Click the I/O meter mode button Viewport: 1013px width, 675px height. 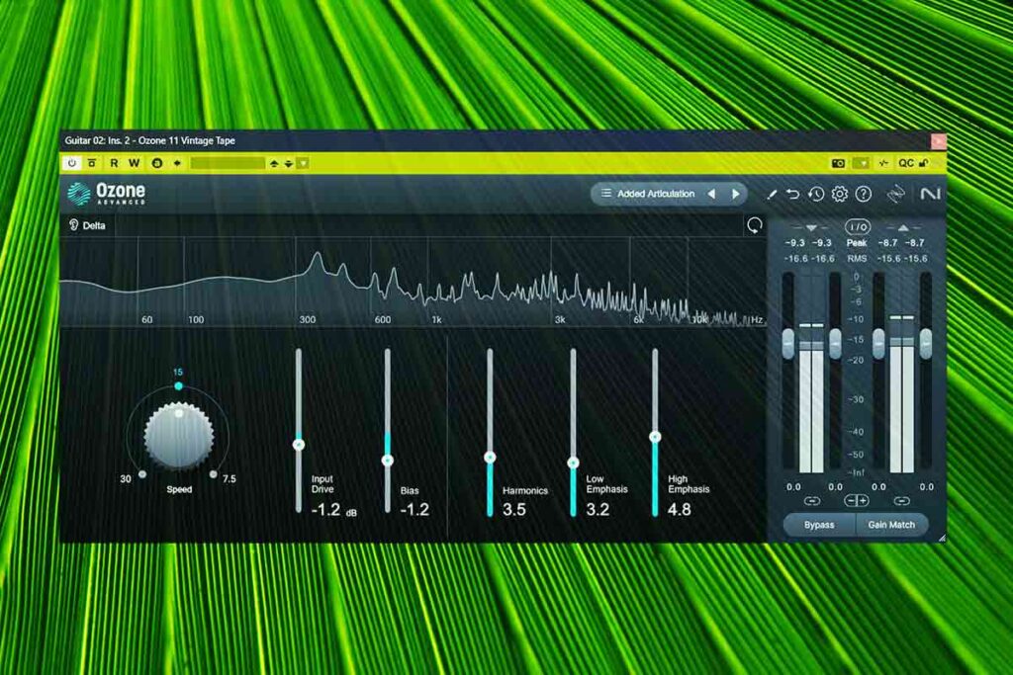tap(858, 227)
